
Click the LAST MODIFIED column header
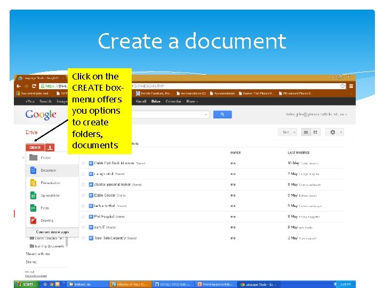click(299, 153)
